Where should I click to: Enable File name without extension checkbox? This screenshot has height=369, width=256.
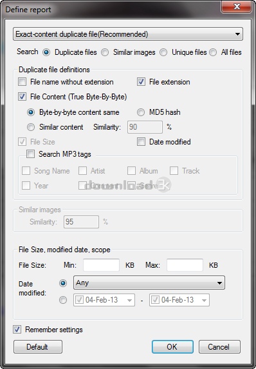coord(23,82)
